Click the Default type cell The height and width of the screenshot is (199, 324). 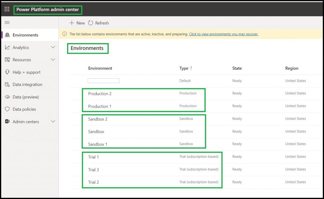tap(185, 81)
